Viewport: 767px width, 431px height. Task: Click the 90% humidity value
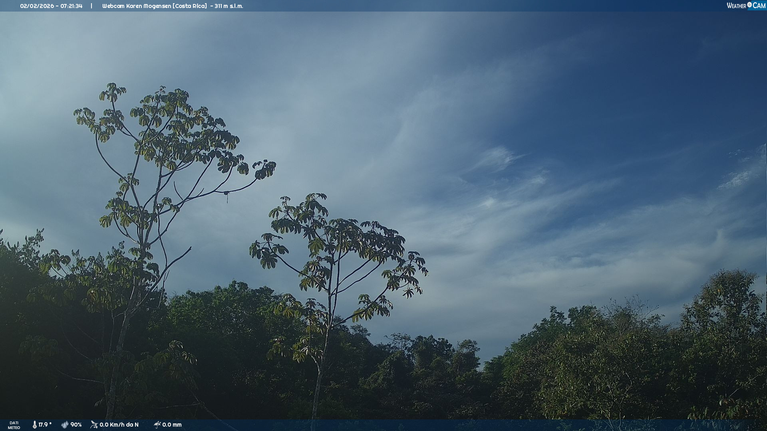(x=76, y=425)
